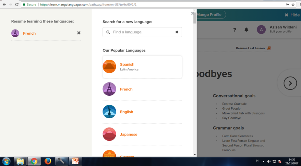Click the language panel scrollbar thumb
The height and width of the screenshot is (166, 301).
pos(195,18)
